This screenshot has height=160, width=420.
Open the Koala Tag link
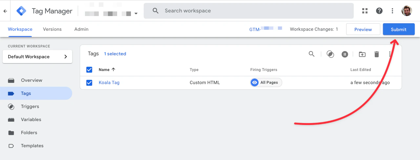[x=109, y=83]
